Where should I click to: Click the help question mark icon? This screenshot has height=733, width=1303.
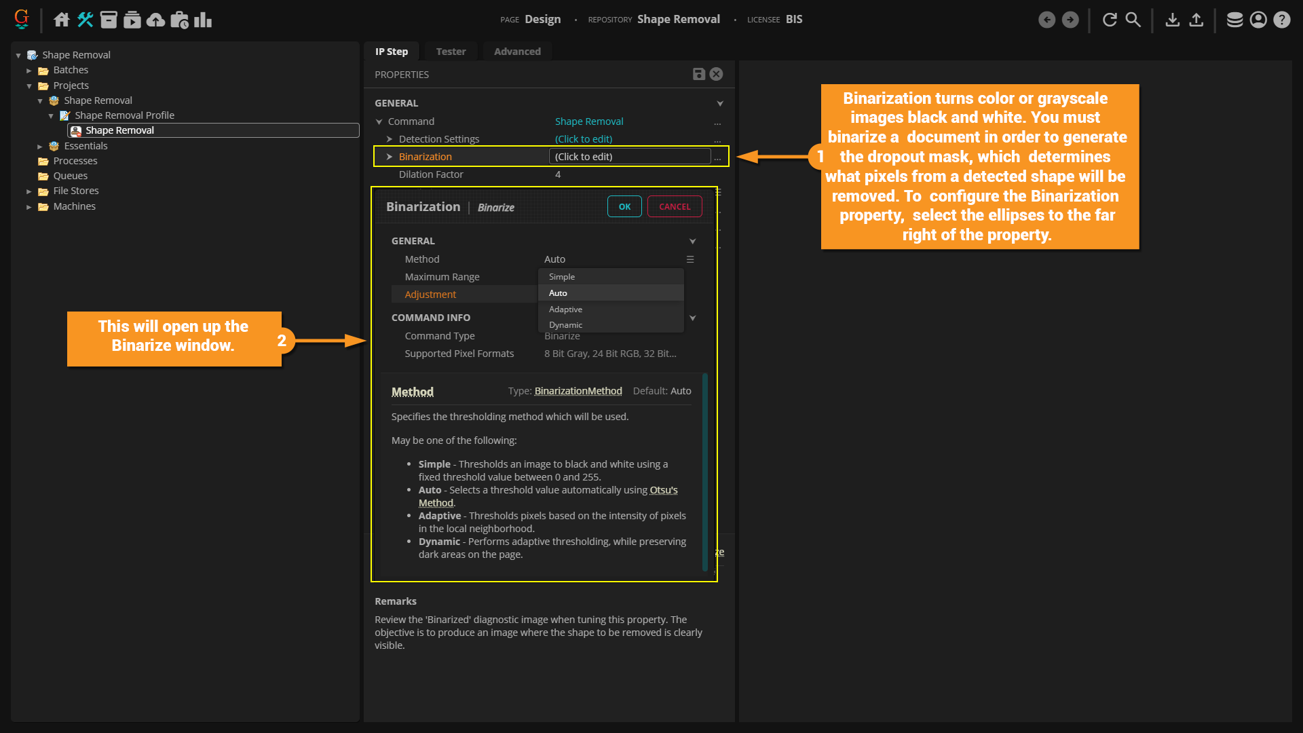1281,20
